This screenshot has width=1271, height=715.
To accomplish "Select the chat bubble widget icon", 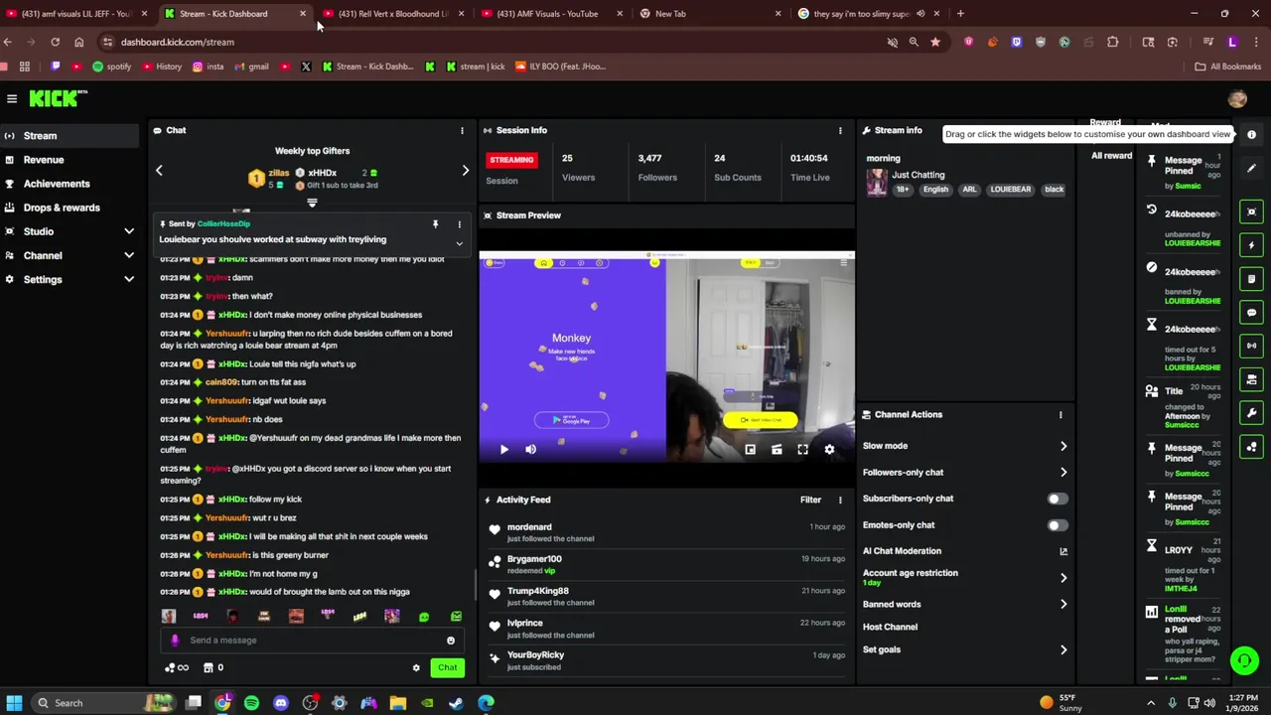I will pos(1251,313).
